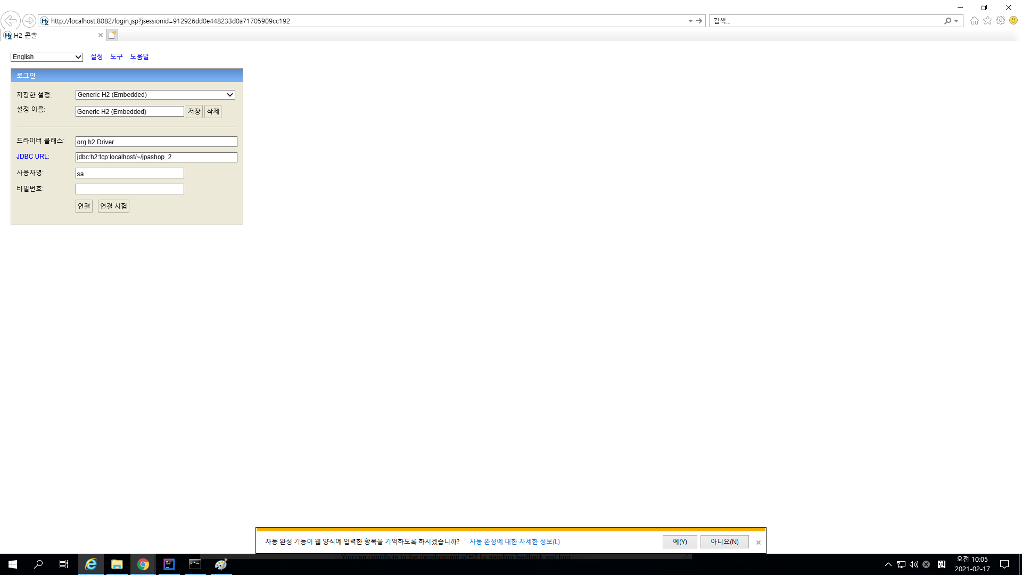Open the 도구 menu link

[117, 56]
